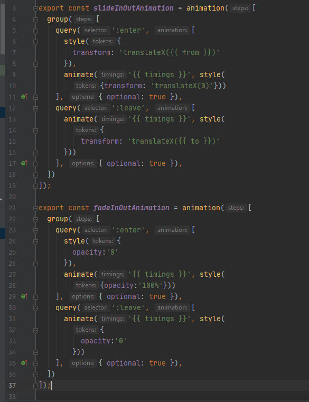
Task: Click the fold end marker on line 8
Action: pos(35,63)
